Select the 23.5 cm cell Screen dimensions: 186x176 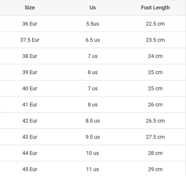point(155,40)
